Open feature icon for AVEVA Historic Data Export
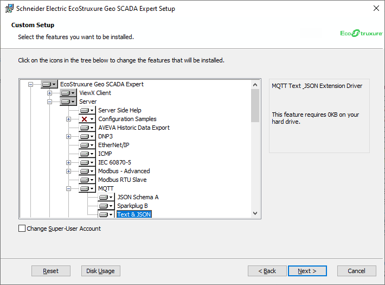The image size is (385, 285). click(87, 128)
